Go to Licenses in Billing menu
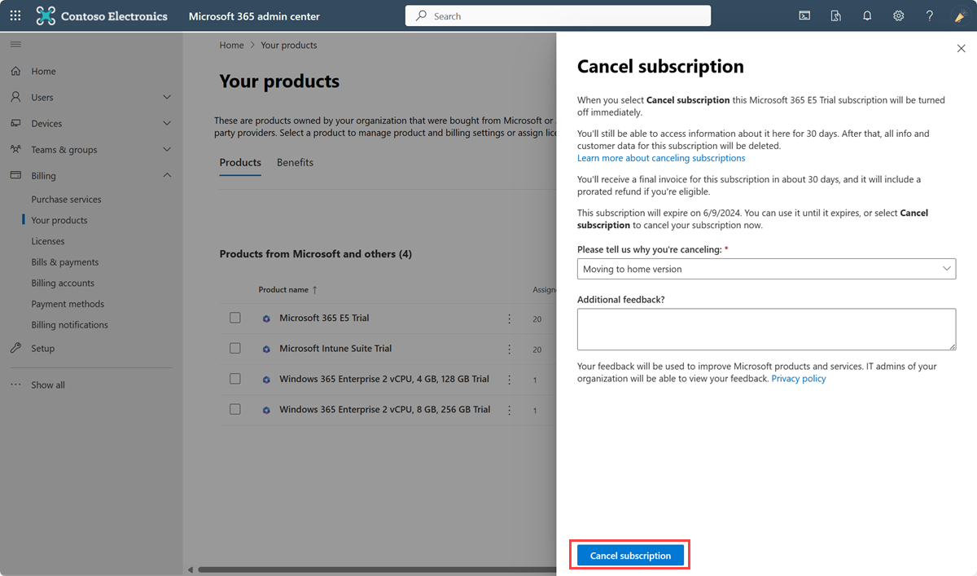 click(x=48, y=241)
